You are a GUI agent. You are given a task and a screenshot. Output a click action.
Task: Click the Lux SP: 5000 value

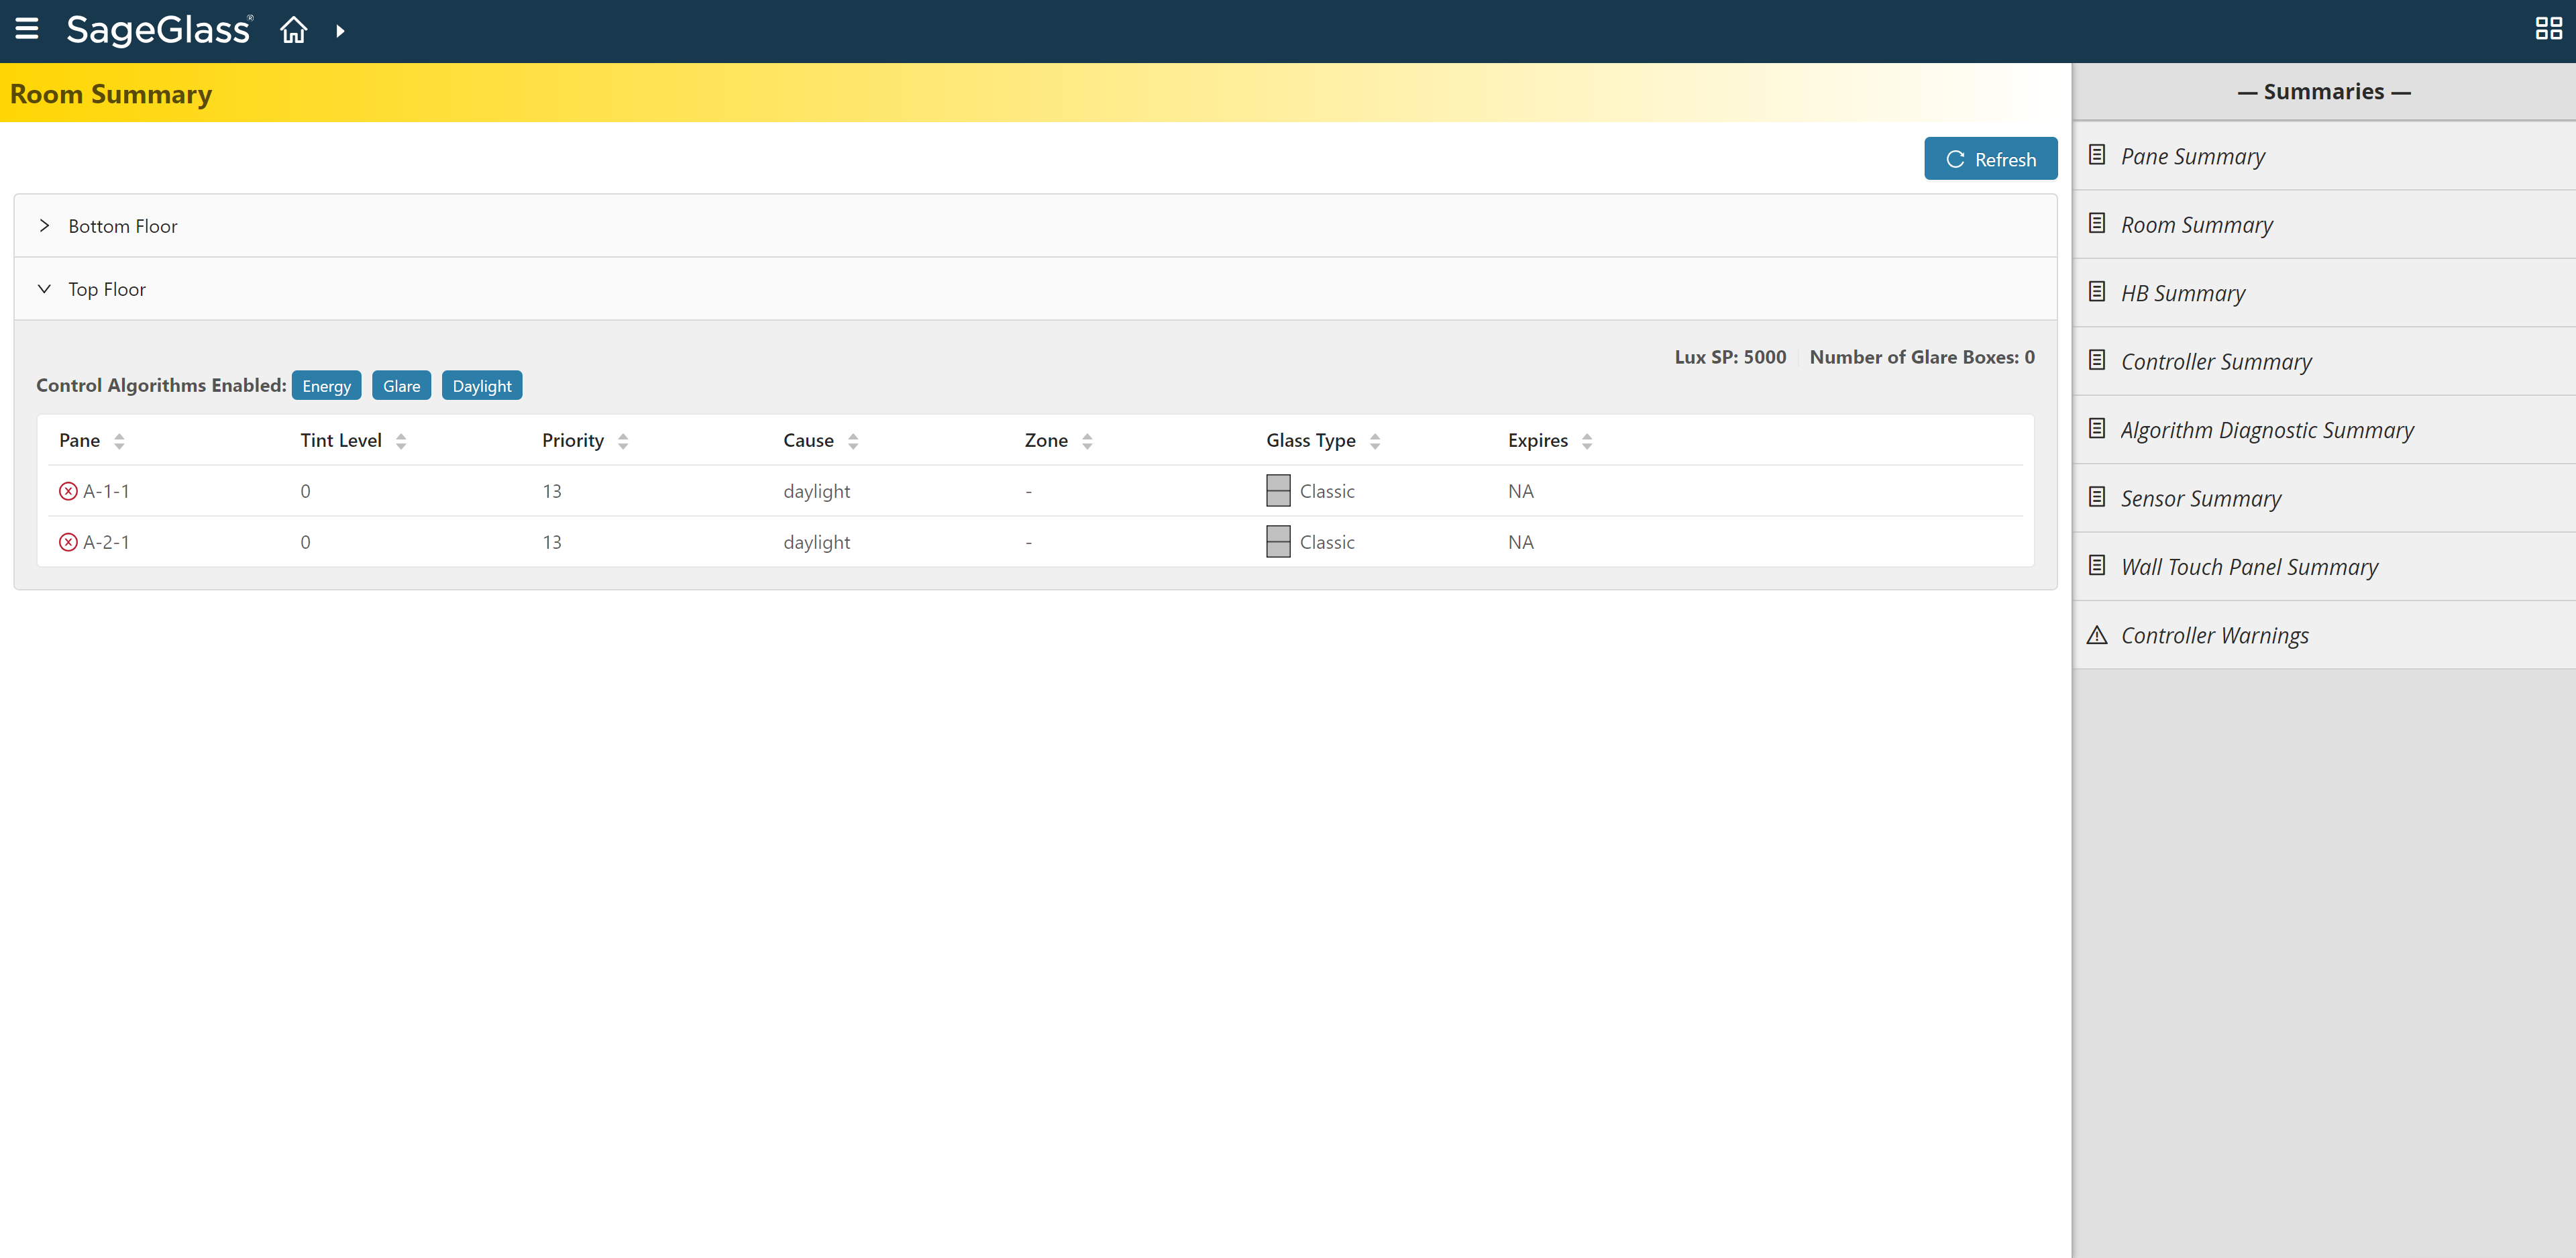1730,357
